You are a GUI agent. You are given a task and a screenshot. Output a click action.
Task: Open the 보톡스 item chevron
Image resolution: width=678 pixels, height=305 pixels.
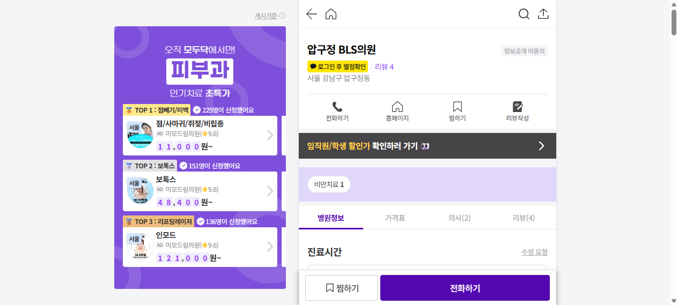tap(270, 191)
